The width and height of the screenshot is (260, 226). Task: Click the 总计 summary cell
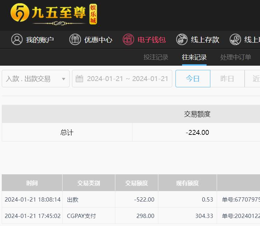pos(67,132)
